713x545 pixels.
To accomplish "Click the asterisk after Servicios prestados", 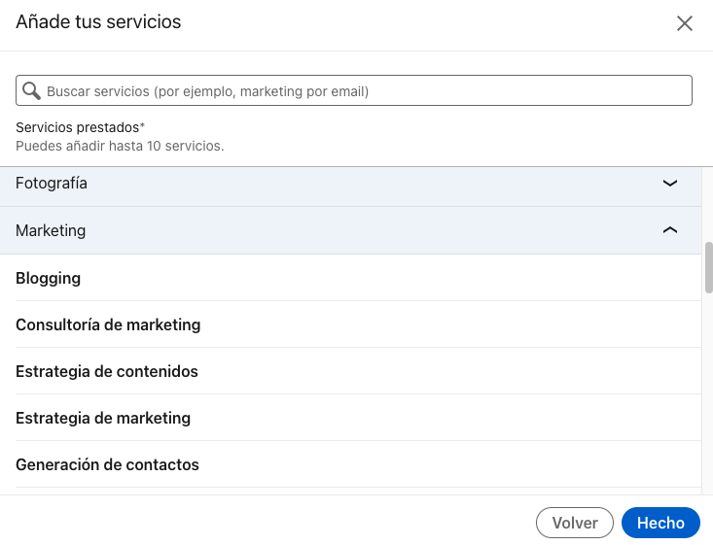I will (x=142, y=126).
